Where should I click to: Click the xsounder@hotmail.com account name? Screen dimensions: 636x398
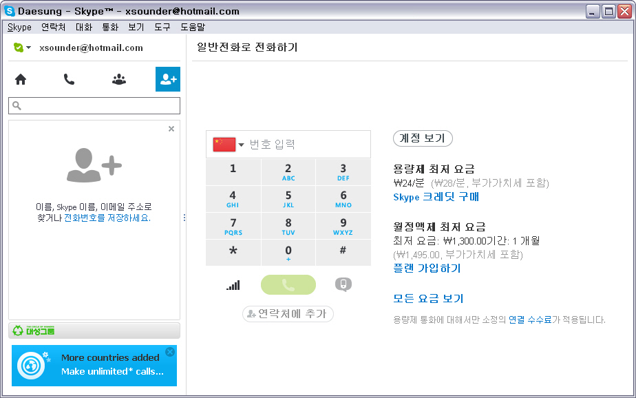click(92, 48)
